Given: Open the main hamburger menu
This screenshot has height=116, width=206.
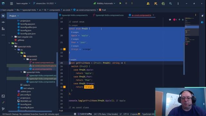Looking at the screenshot, I should coord(12,4).
